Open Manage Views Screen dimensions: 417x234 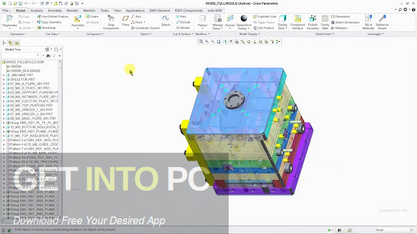(x=218, y=21)
